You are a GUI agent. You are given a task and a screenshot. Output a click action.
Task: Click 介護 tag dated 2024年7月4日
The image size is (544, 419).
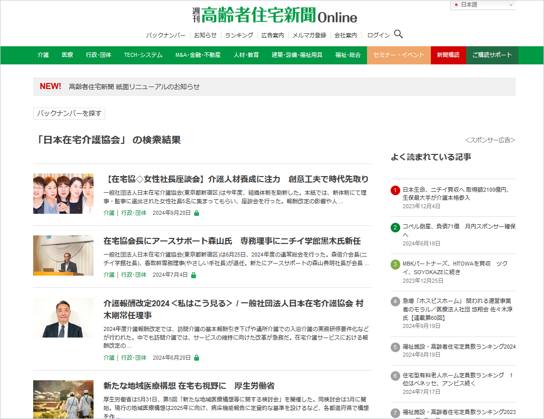[x=109, y=275]
